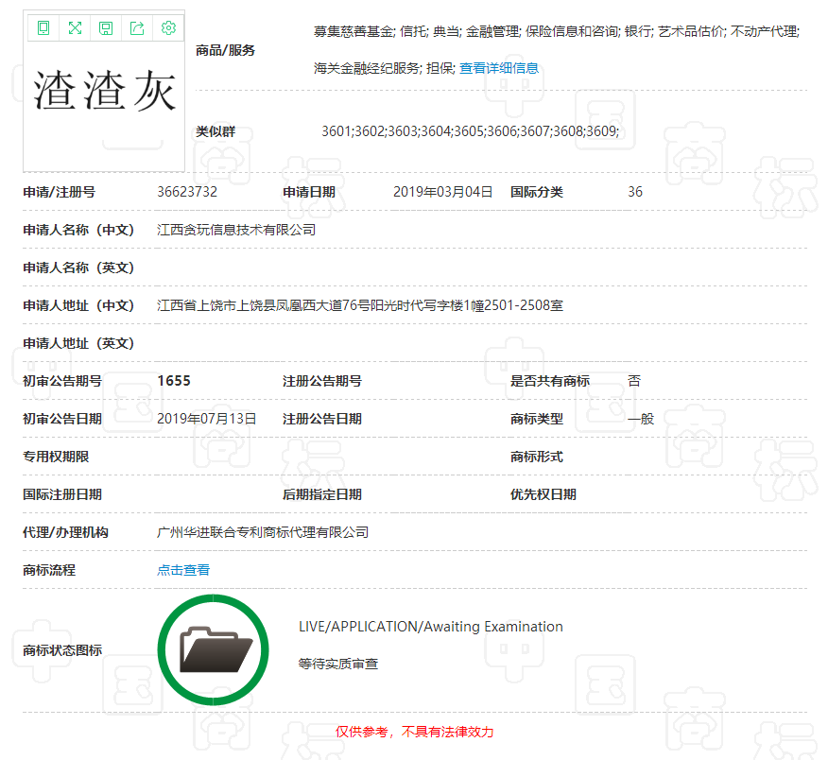Viewport: 828px width, 760px height.
Task: Select applicant name 江西贪玩信息技术有限公司
Action: 238,230
